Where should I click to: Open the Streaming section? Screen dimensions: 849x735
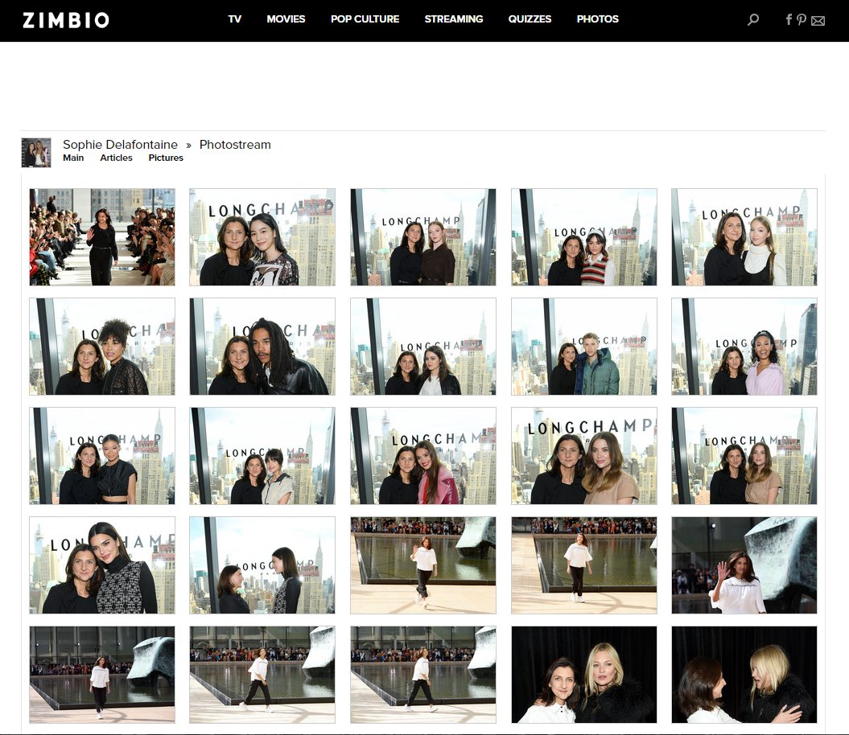454,19
